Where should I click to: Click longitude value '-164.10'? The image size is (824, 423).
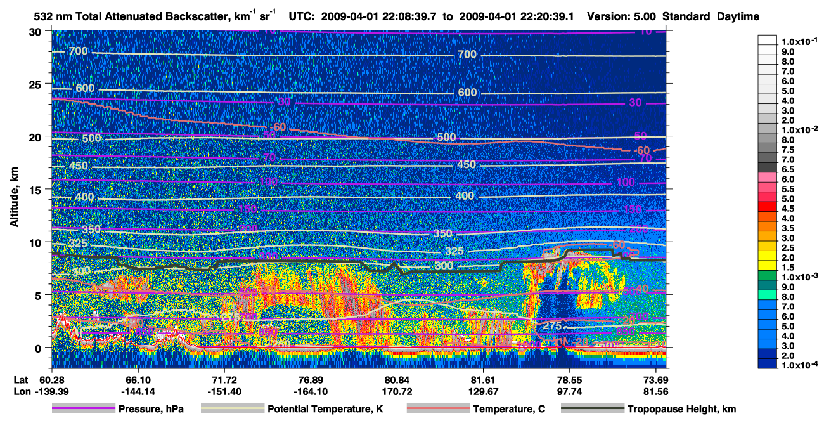pos(310,391)
